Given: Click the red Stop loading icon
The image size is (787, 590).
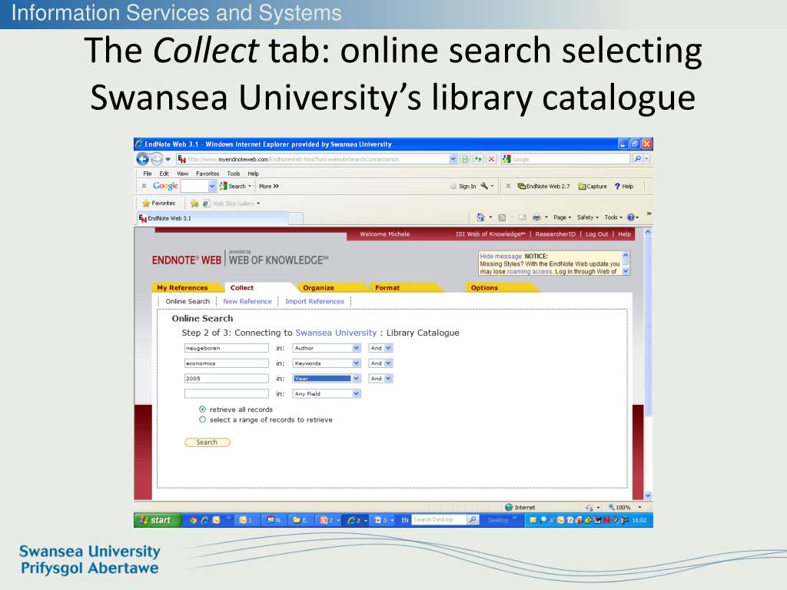Looking at the screenshot, I should tap(491, 159).
